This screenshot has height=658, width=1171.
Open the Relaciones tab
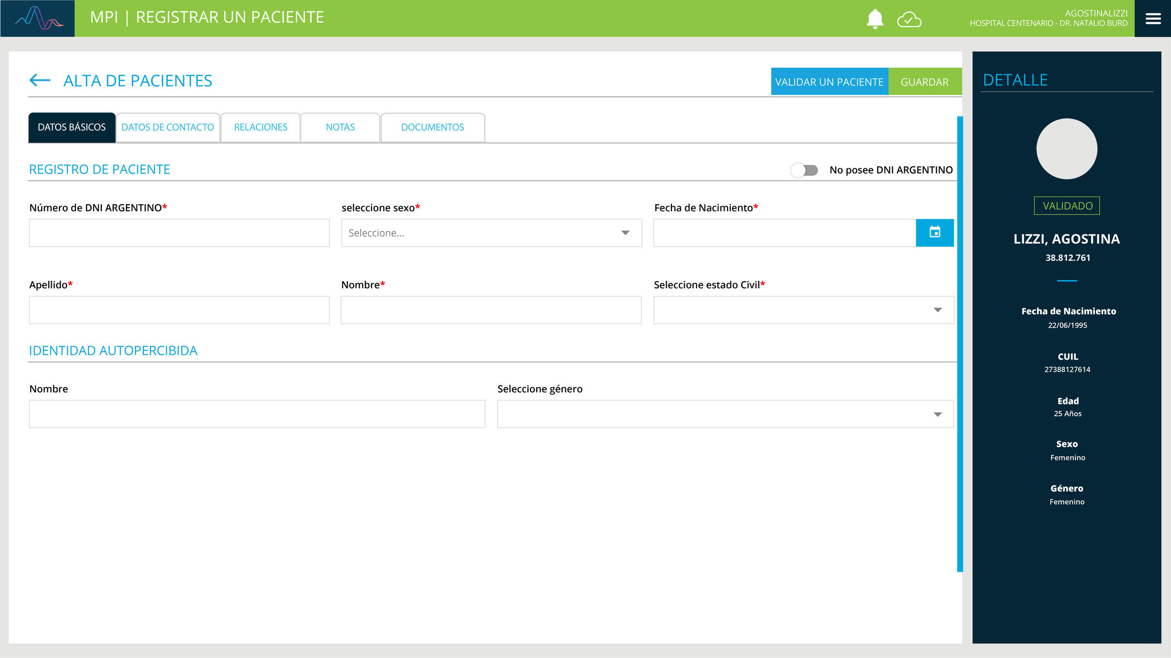point(261,127)
